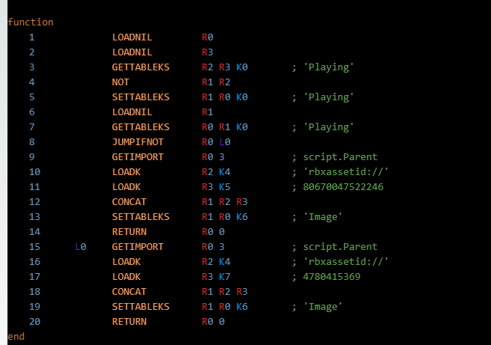Select the CONCAT opcode on line 12

[x=129, y=201]
